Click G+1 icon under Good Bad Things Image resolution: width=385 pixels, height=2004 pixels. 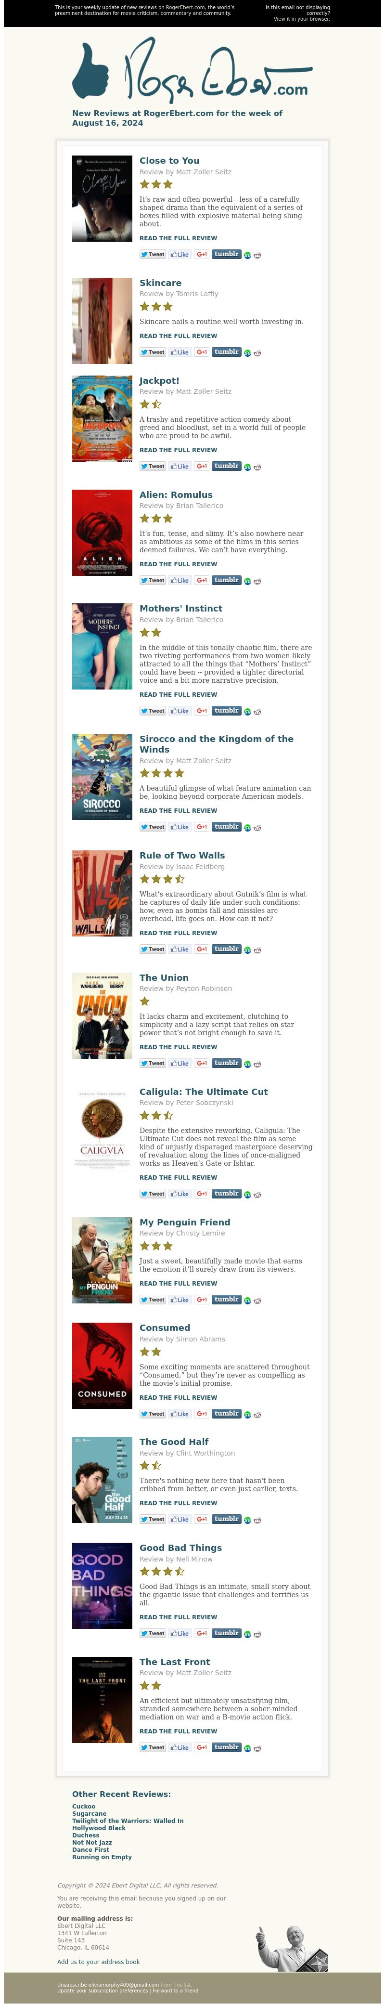point(202,1633)
